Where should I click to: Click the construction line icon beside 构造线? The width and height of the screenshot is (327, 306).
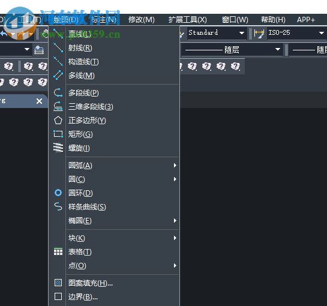[x=58, y=61]
